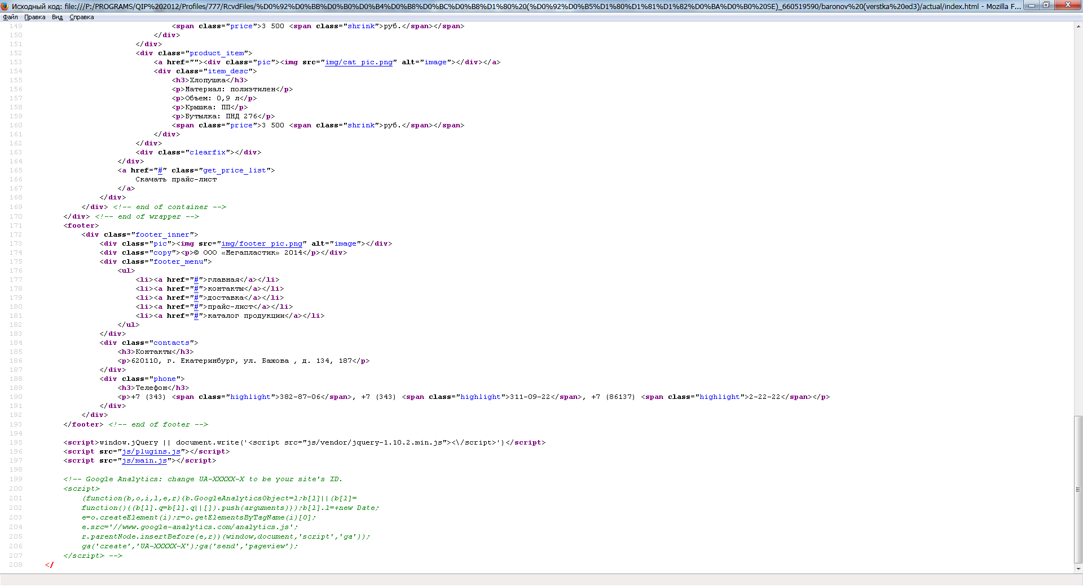This screenshot has width=1083, height=586.
Task: Click the Firefox icon in title bar
Action: 5,6
